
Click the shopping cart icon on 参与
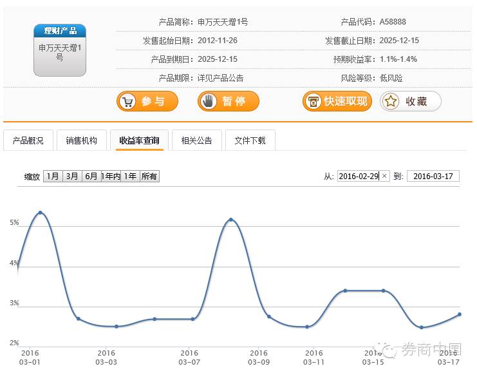[127, 101]
